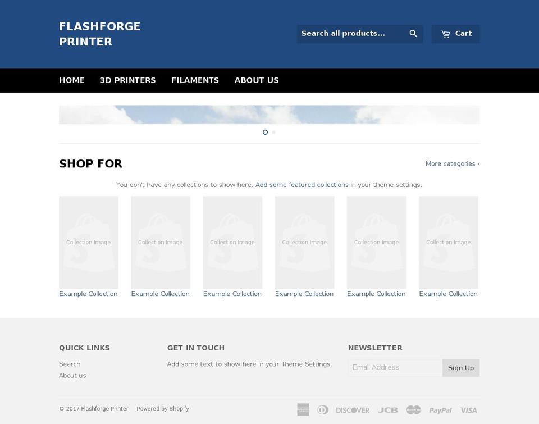The image size is (539, 424).
Task: Click the American Express payment icon
Action: point(303,409)
